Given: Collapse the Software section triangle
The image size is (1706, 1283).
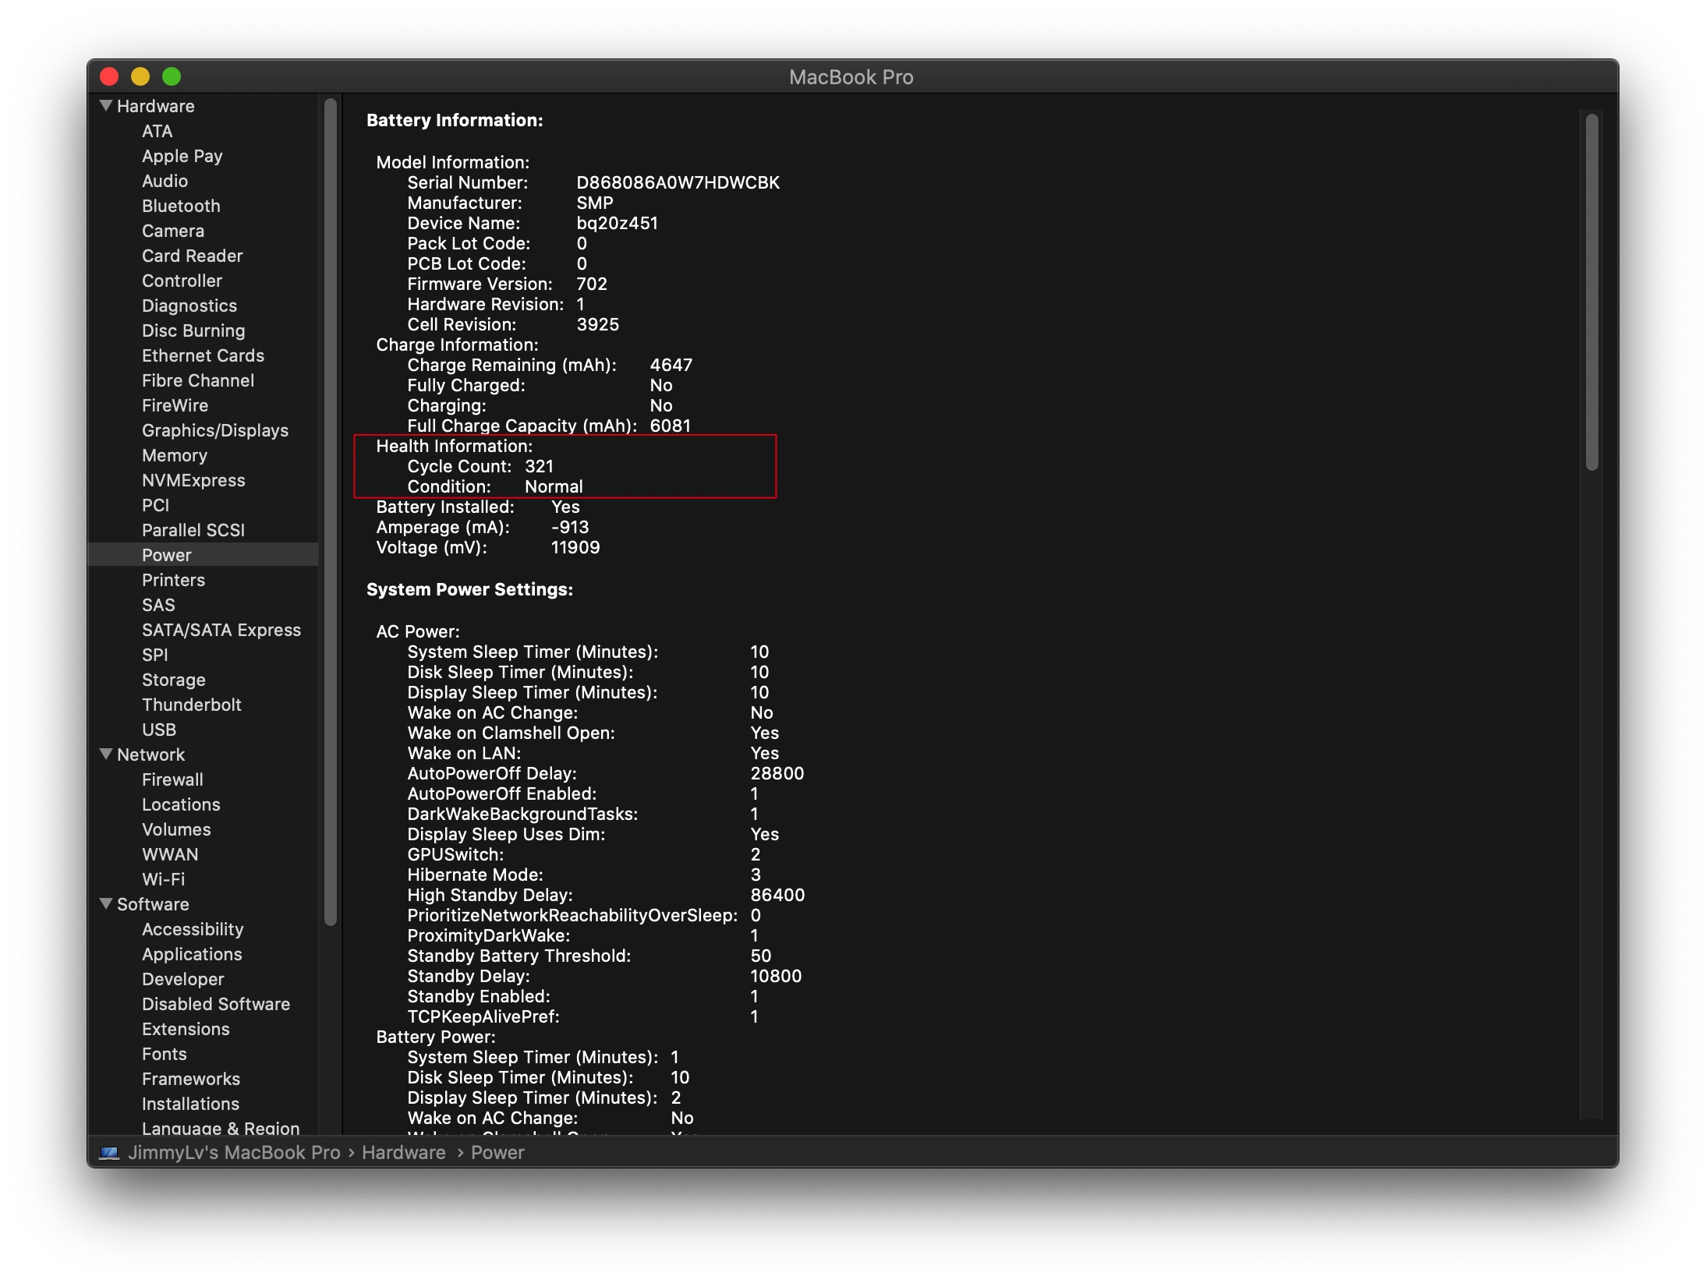Looking at the screenshot, I should pos(106,903).
